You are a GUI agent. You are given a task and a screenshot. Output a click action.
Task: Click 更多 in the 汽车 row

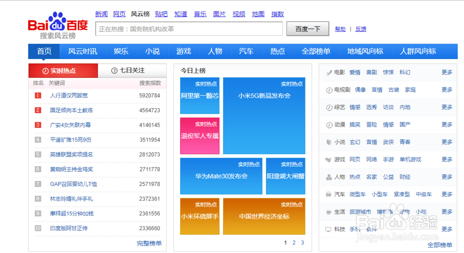447,195
